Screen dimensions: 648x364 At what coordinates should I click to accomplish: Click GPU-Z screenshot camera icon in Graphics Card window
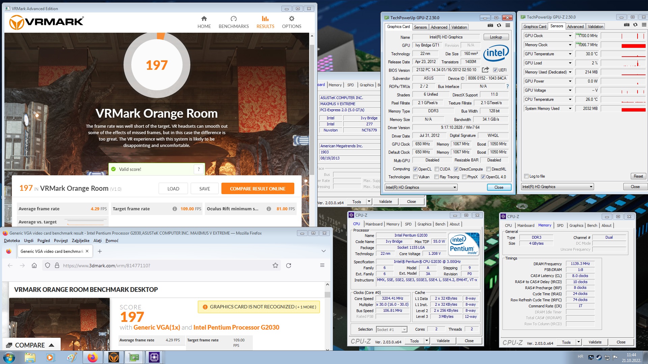coord(490,26)
